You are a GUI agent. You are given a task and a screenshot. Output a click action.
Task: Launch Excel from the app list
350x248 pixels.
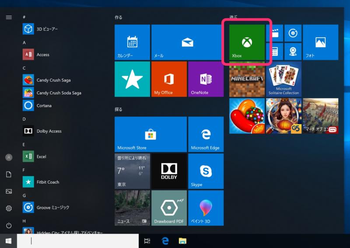pyautogui.click(x=65, y=156)
